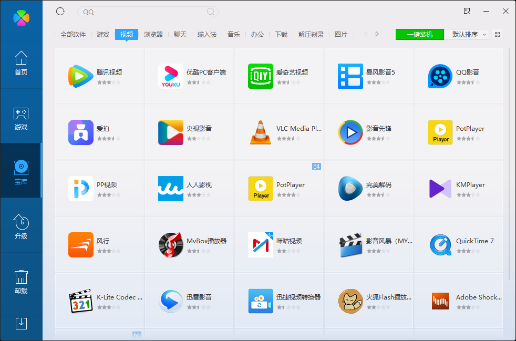Open the skin/menu icon in title bar

(x=467, y=11)
